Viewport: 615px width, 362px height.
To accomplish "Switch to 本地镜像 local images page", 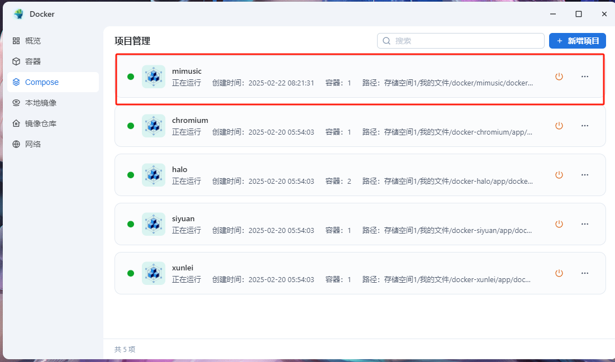I will coord(40,103).
